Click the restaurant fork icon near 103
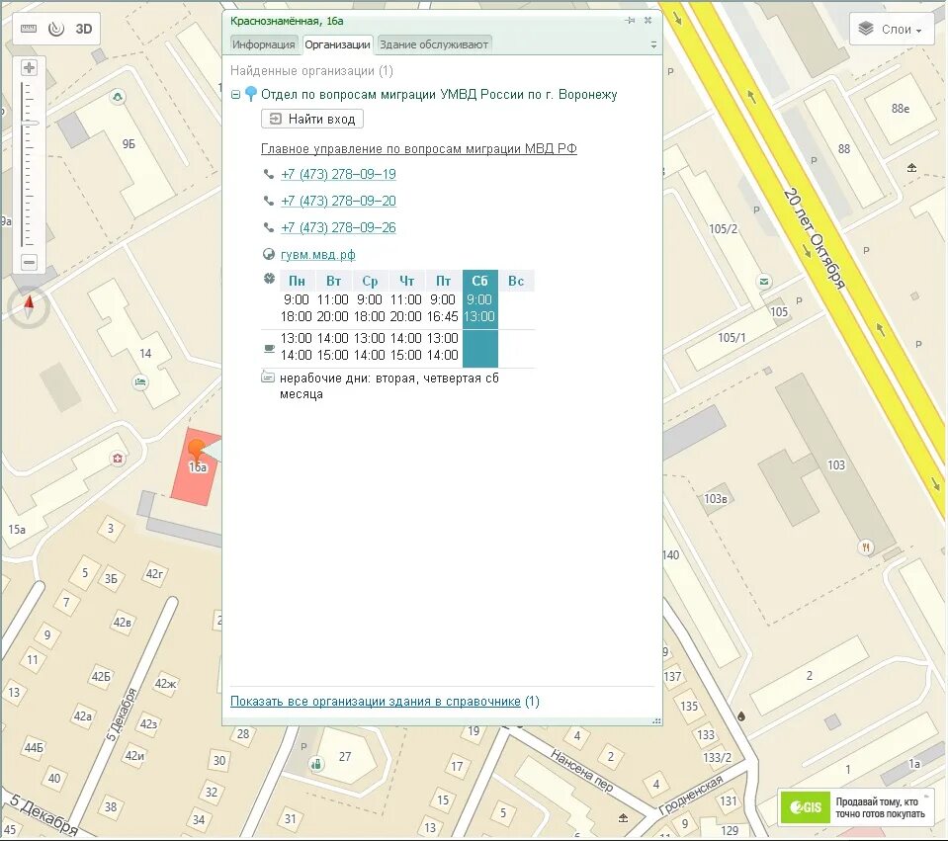The width and height of the screenshot is (948, 841). point(866,547)
